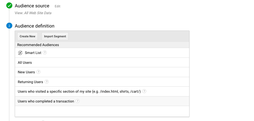The width and height of the screenshot is (254, 121).
Task: Open help tooltip next to Smart List
Action: click(45, 53)
